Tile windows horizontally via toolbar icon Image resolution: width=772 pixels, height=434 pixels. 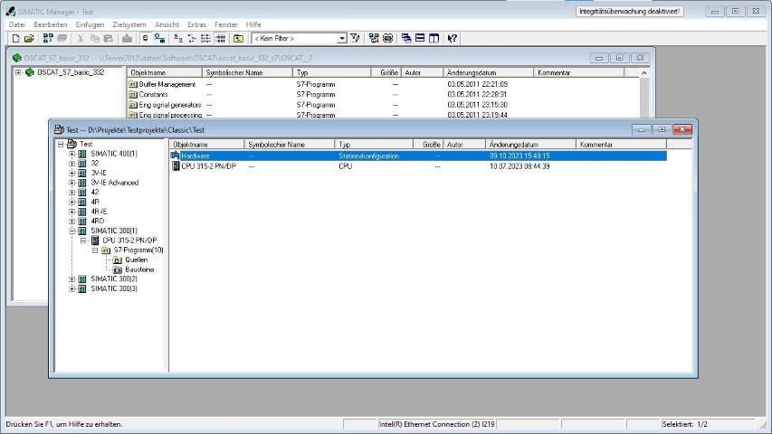420,38
